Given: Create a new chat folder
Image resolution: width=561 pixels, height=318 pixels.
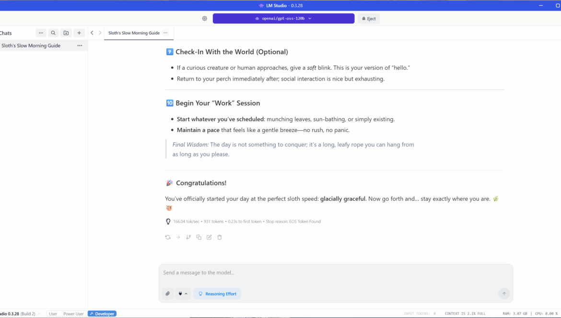Looking at the screenshot, I should coord(66,33).
